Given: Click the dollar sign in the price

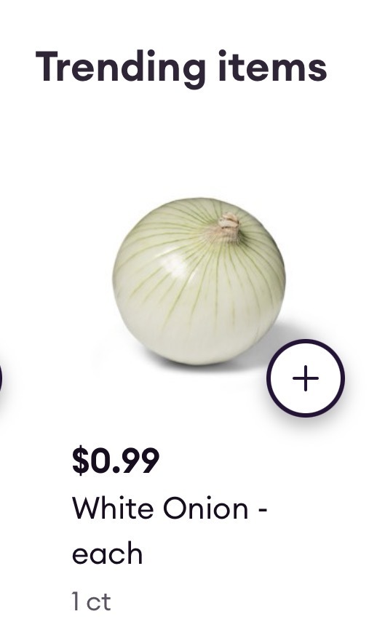Looking at the screenshot, I should [81, 460].
